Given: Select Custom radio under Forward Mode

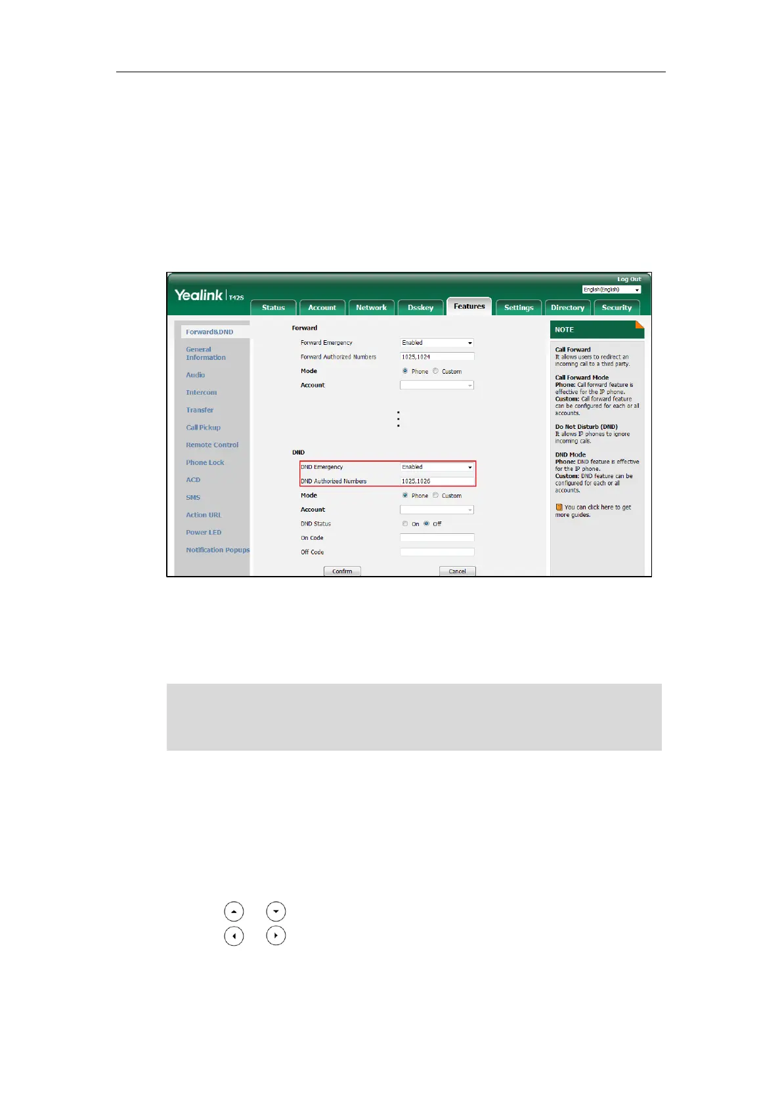Looking at the screenshot, I should tap(435, 371).
